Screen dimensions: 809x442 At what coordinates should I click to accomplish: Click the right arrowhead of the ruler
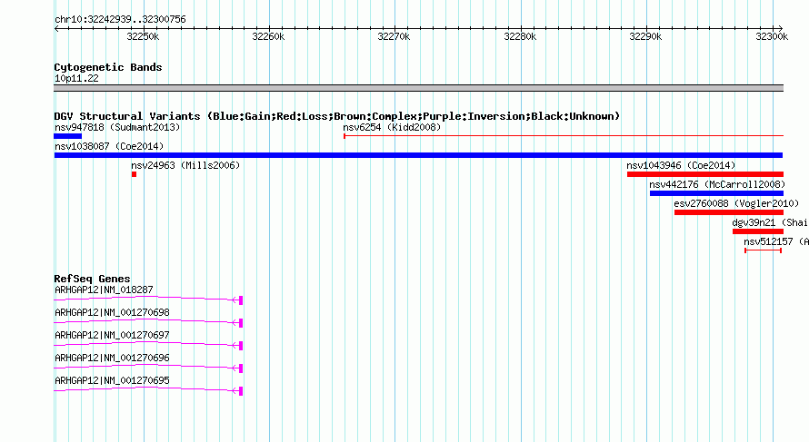coord(781,28)
